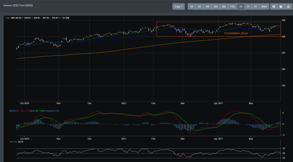
Task: Click the RSI (14) indicator label
Action: (x=13, y=142)
